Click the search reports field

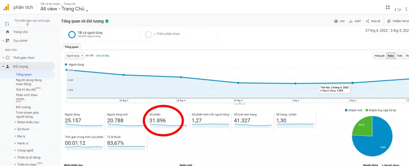32,20
